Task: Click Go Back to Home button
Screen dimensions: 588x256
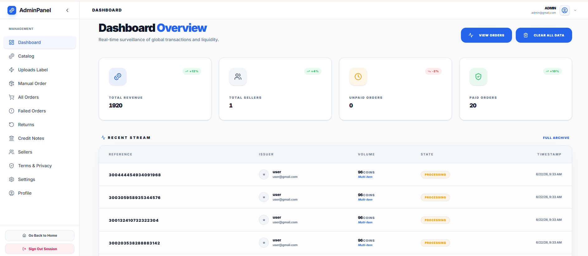Action: tap(40, 235)
